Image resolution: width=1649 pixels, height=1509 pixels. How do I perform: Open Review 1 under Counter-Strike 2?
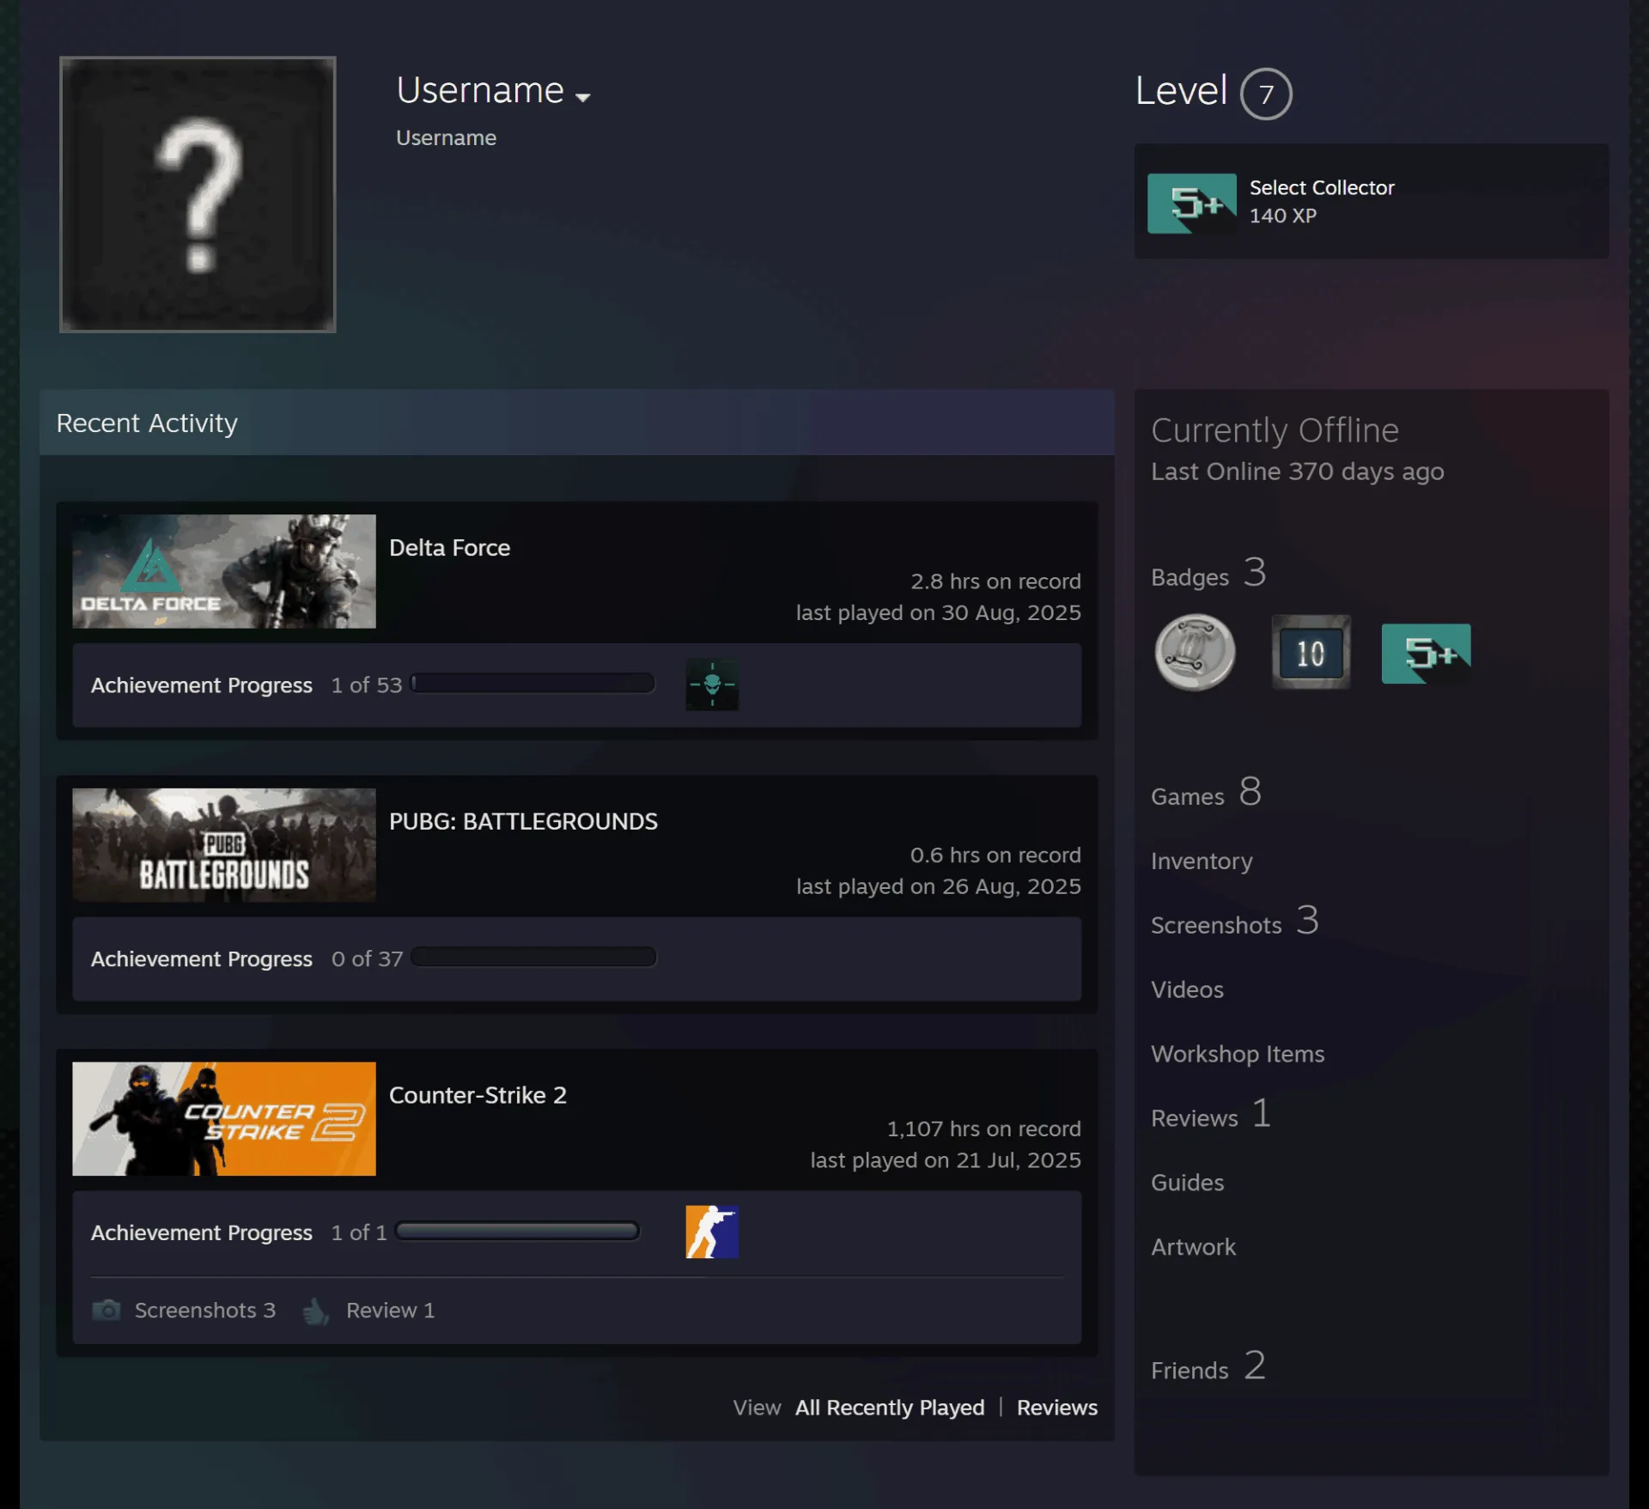click(x=390, y=1311)
